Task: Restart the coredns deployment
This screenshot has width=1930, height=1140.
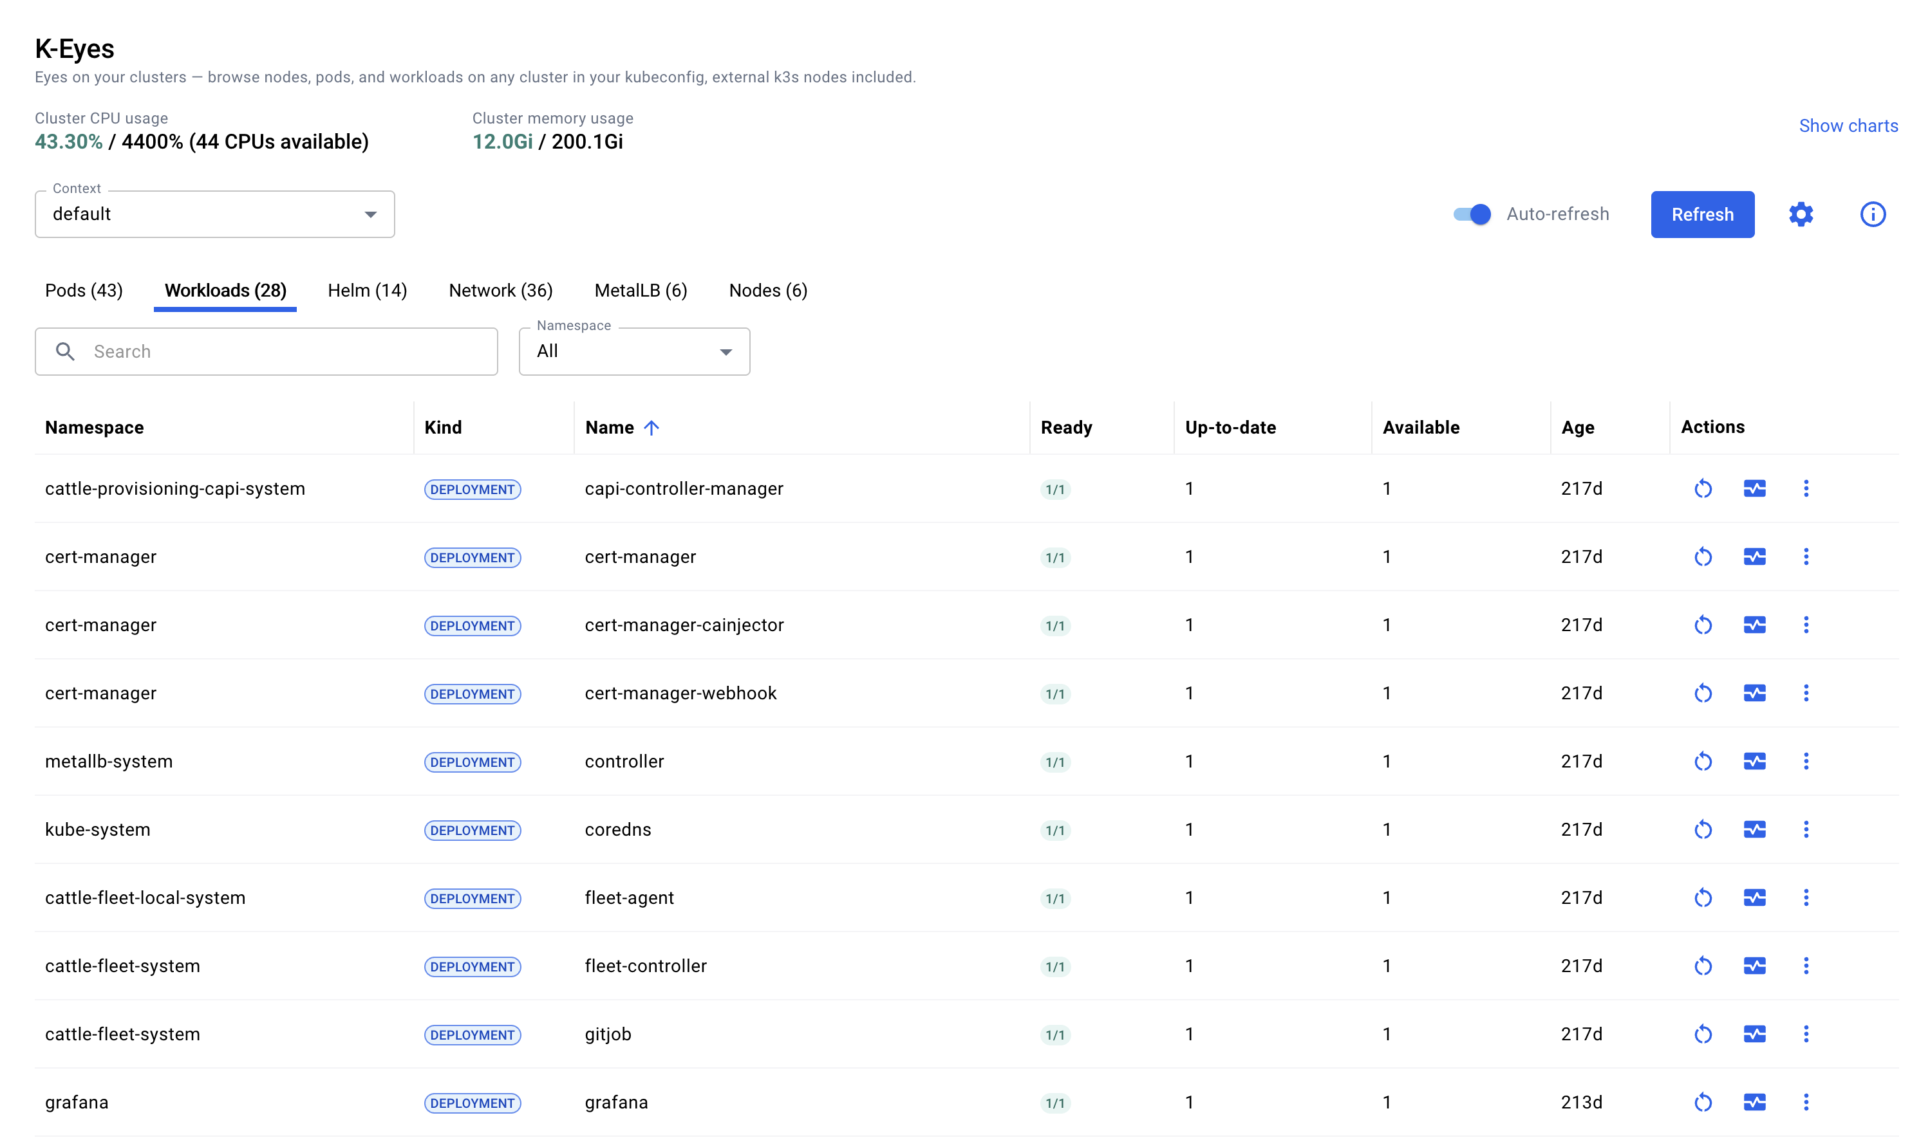Action: pos(1703,830)
